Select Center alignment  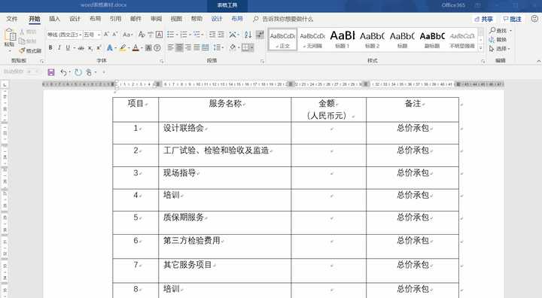tap(179, 47)
